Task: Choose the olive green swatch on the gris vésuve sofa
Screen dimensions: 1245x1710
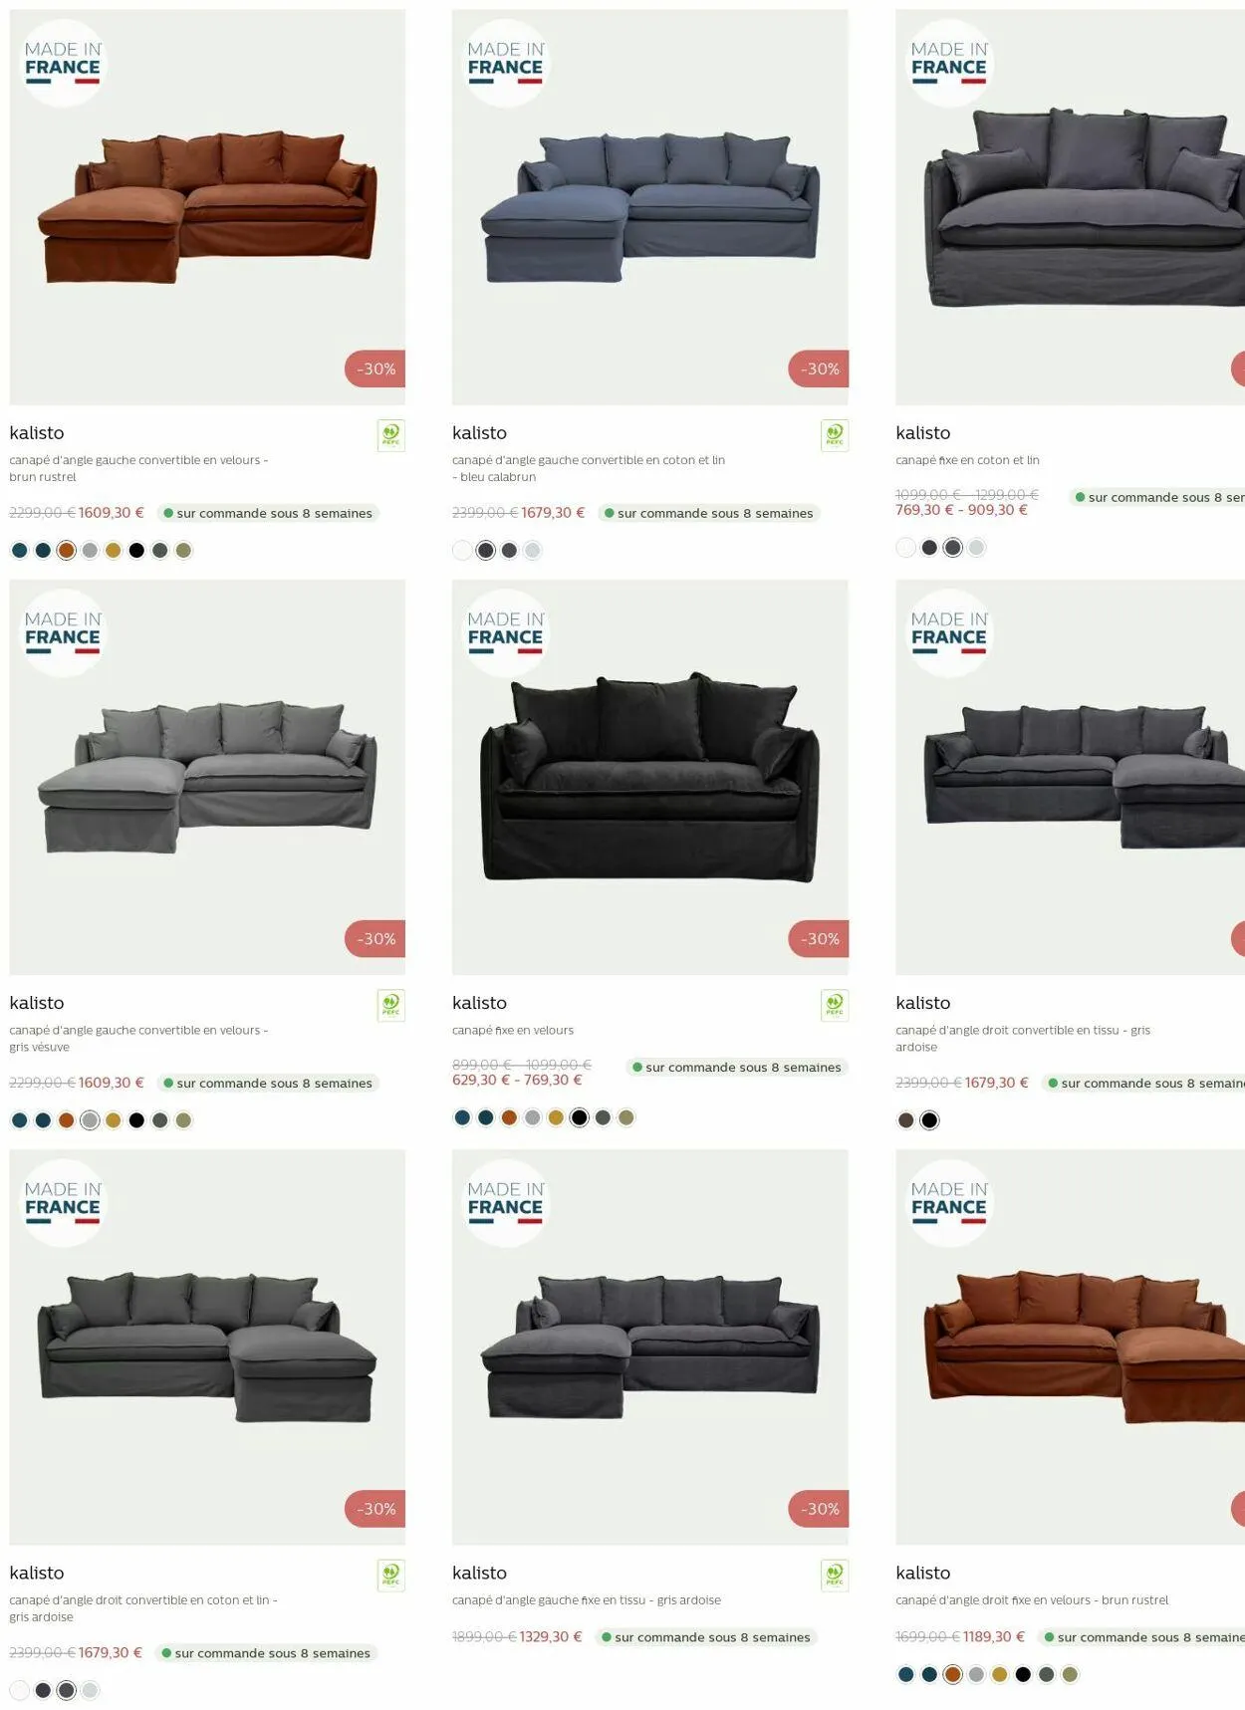Action: (183, 1120)
